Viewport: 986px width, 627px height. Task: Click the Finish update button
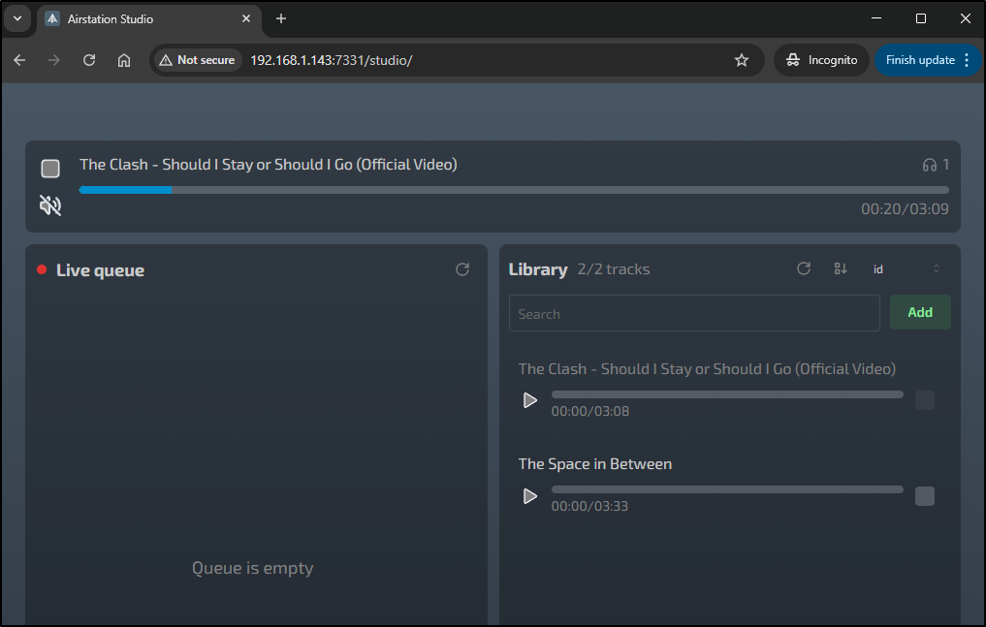pos(920,60)
